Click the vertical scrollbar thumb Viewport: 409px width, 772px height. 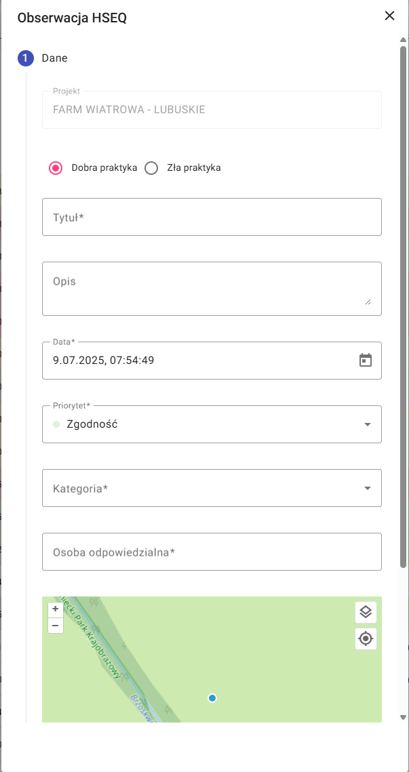tap(403, 305)
